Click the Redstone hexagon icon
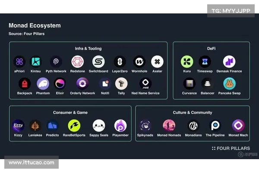This screenshot has height=173, width=259. click(77, 62)
